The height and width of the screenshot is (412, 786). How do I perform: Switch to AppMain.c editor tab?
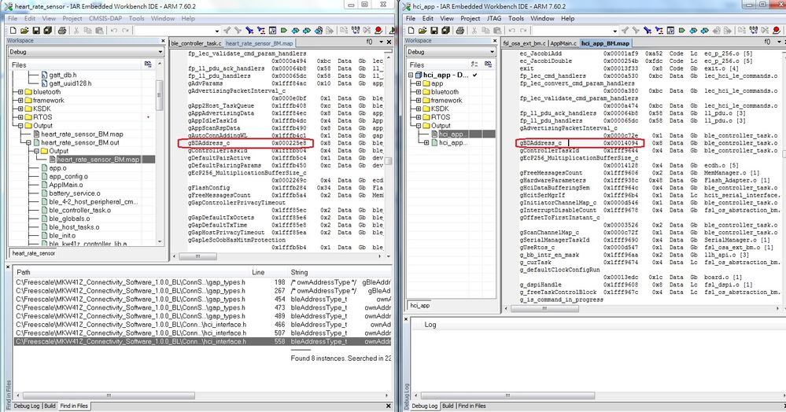(563, 43)
